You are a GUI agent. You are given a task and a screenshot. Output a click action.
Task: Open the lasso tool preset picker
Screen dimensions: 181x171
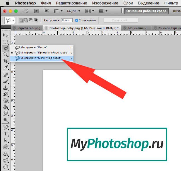tap(10, 20)
